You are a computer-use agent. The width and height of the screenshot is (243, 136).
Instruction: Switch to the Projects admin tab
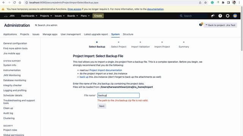pyautogui.click(x=24, y=34)
